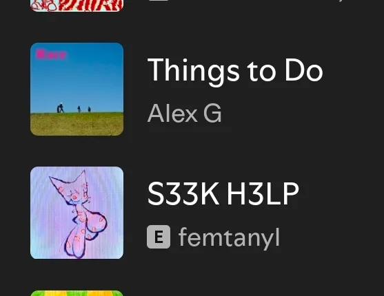Select the green and yellow cover at bottom
Viewport: 384px width, 296px height.
77,293
